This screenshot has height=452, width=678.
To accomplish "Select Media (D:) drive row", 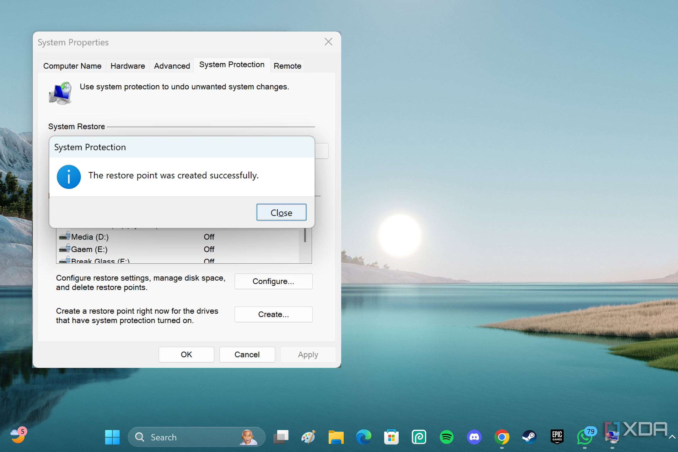I will tap(177, 237).
